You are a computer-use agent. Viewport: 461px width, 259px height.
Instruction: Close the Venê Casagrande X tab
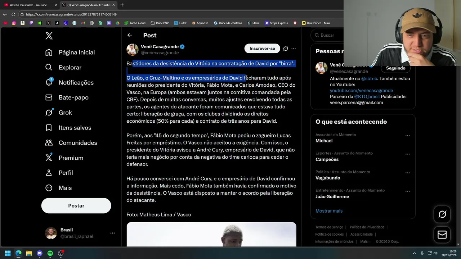pos(113,5)
